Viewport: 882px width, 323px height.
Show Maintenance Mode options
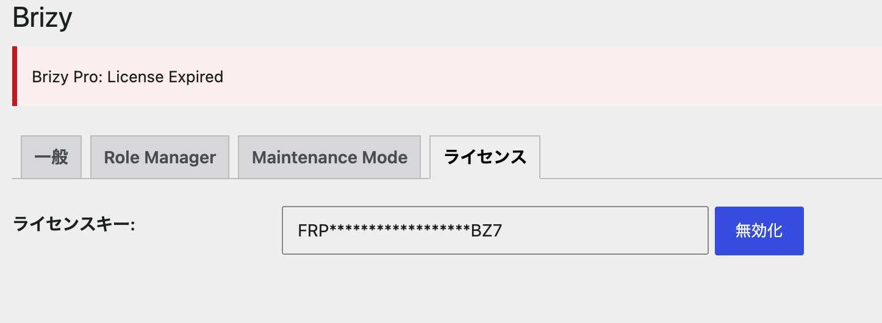pos(329,157)
